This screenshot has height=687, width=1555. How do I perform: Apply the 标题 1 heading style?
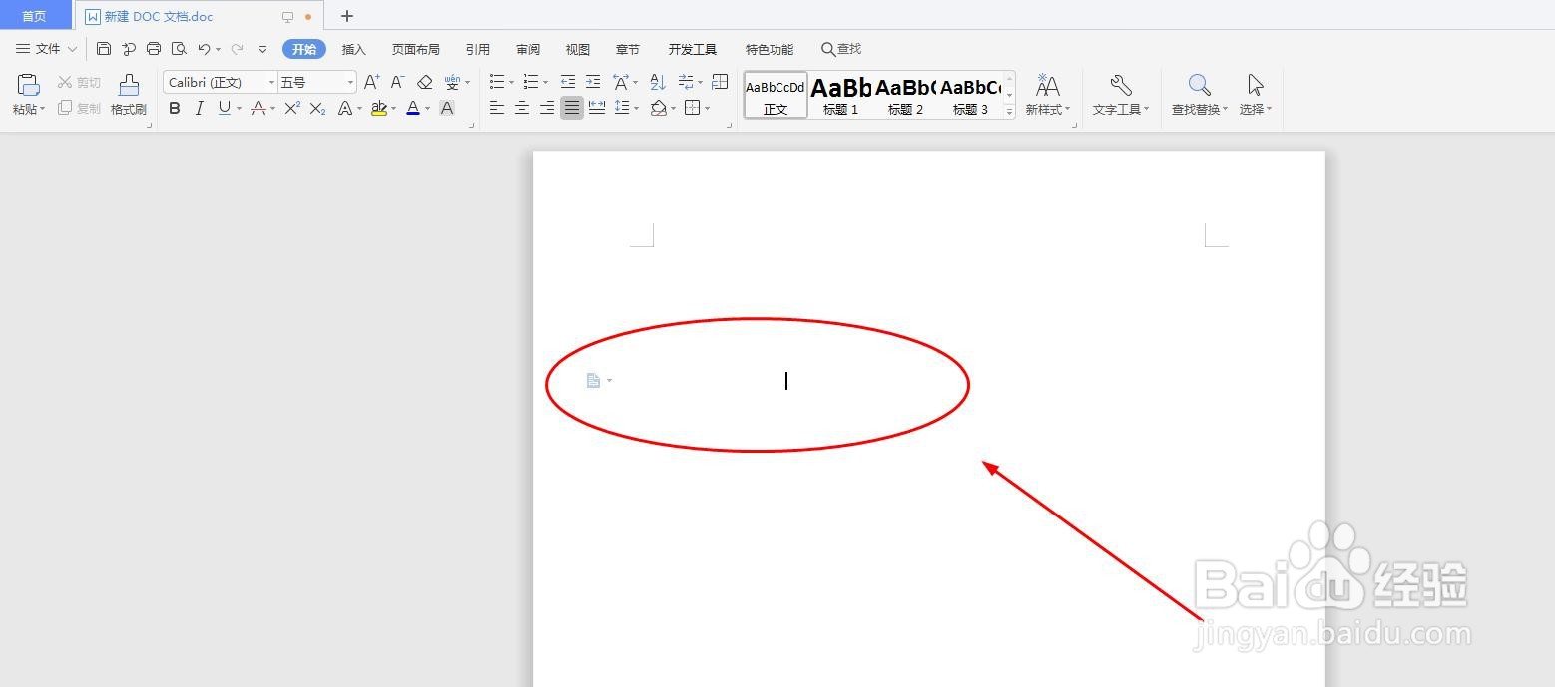(x=839, y=95)
